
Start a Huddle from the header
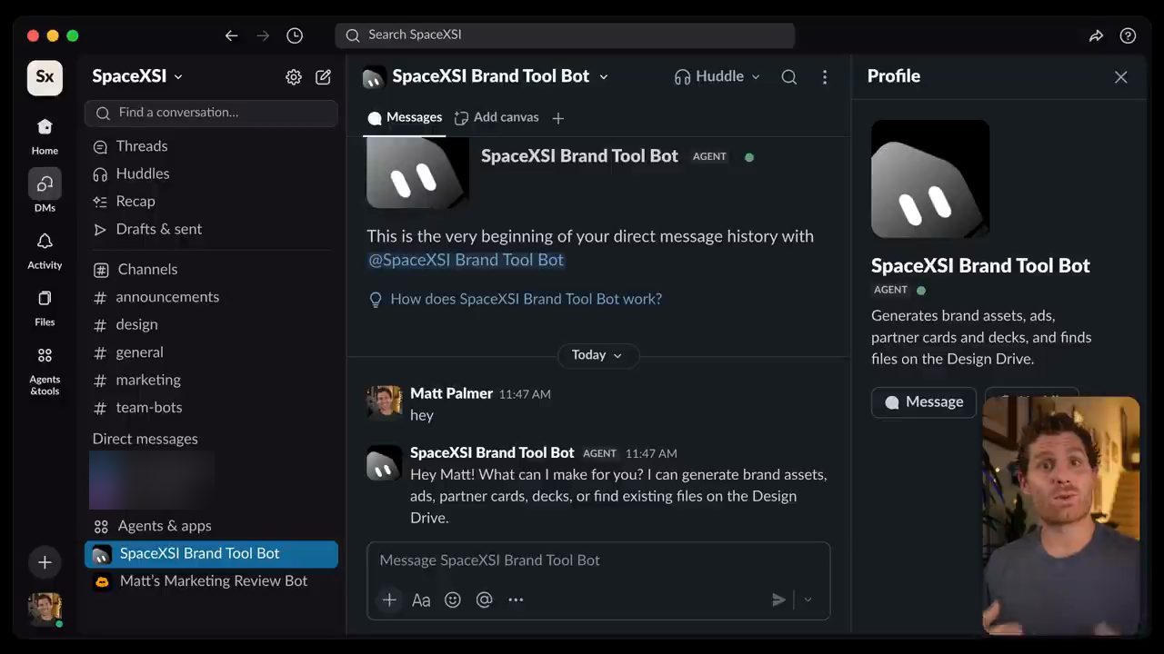[x=709, y=76]
